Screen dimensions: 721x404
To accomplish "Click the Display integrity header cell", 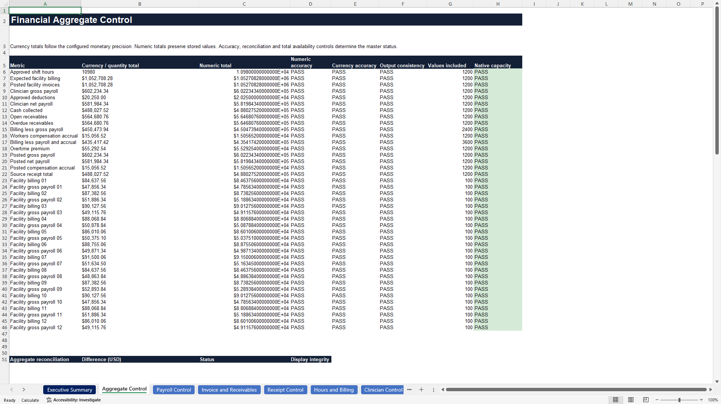I will tap(310, 360).
